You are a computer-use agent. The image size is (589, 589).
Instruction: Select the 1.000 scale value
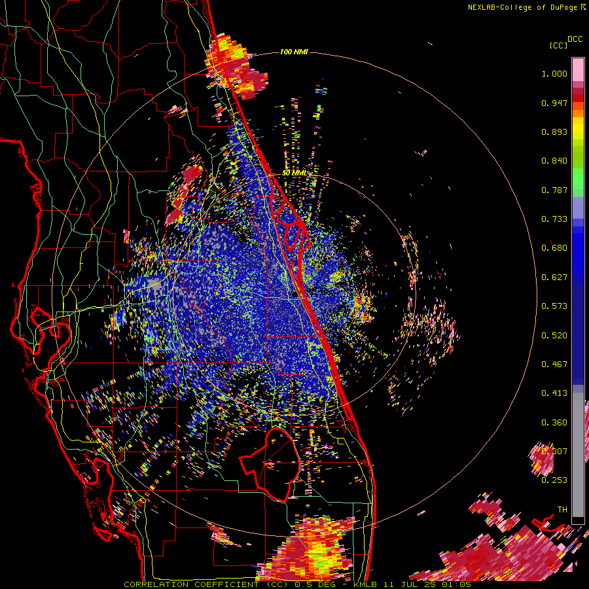[x=554, y=73]
